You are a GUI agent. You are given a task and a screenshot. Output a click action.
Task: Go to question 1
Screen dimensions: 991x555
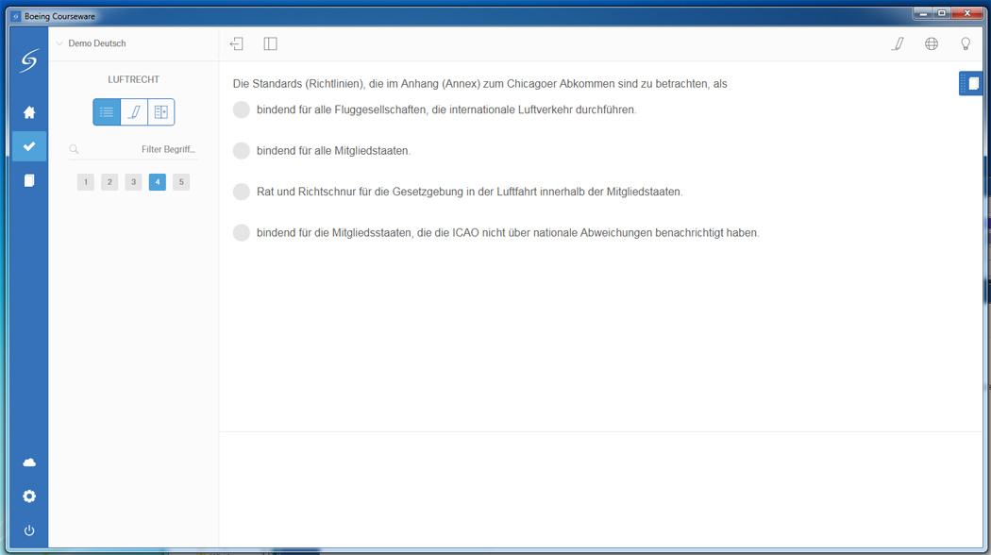pyautogui.click(x=86, y=182)
